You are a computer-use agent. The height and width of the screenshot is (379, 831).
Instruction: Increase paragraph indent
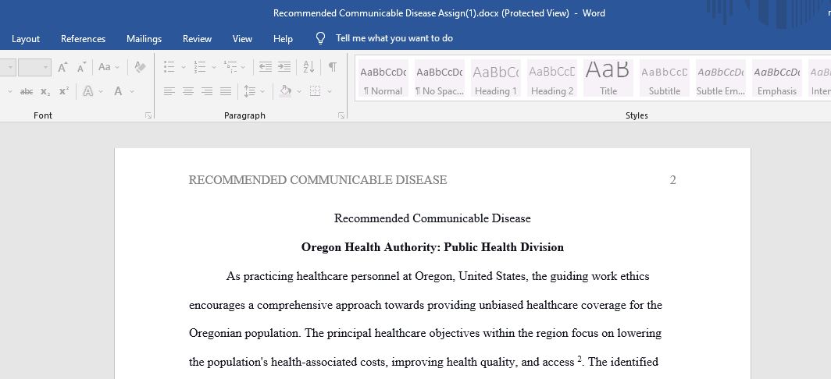tap(284, 67)
